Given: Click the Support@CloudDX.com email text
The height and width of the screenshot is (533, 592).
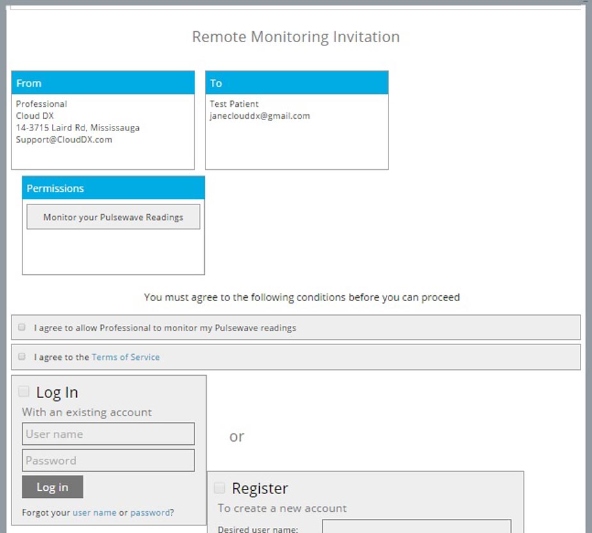Looking at the screenshot, I should [64, 139].
